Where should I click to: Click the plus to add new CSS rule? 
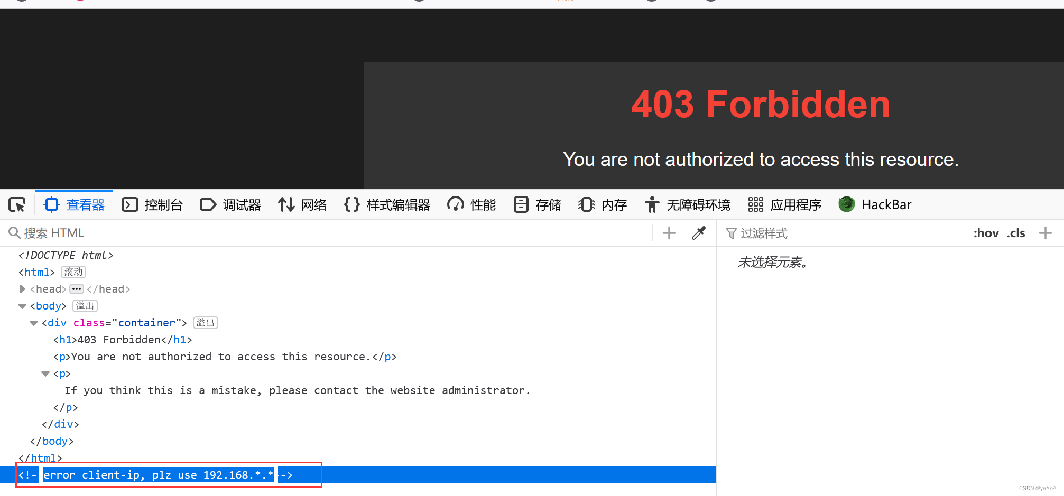[1046, 233]
